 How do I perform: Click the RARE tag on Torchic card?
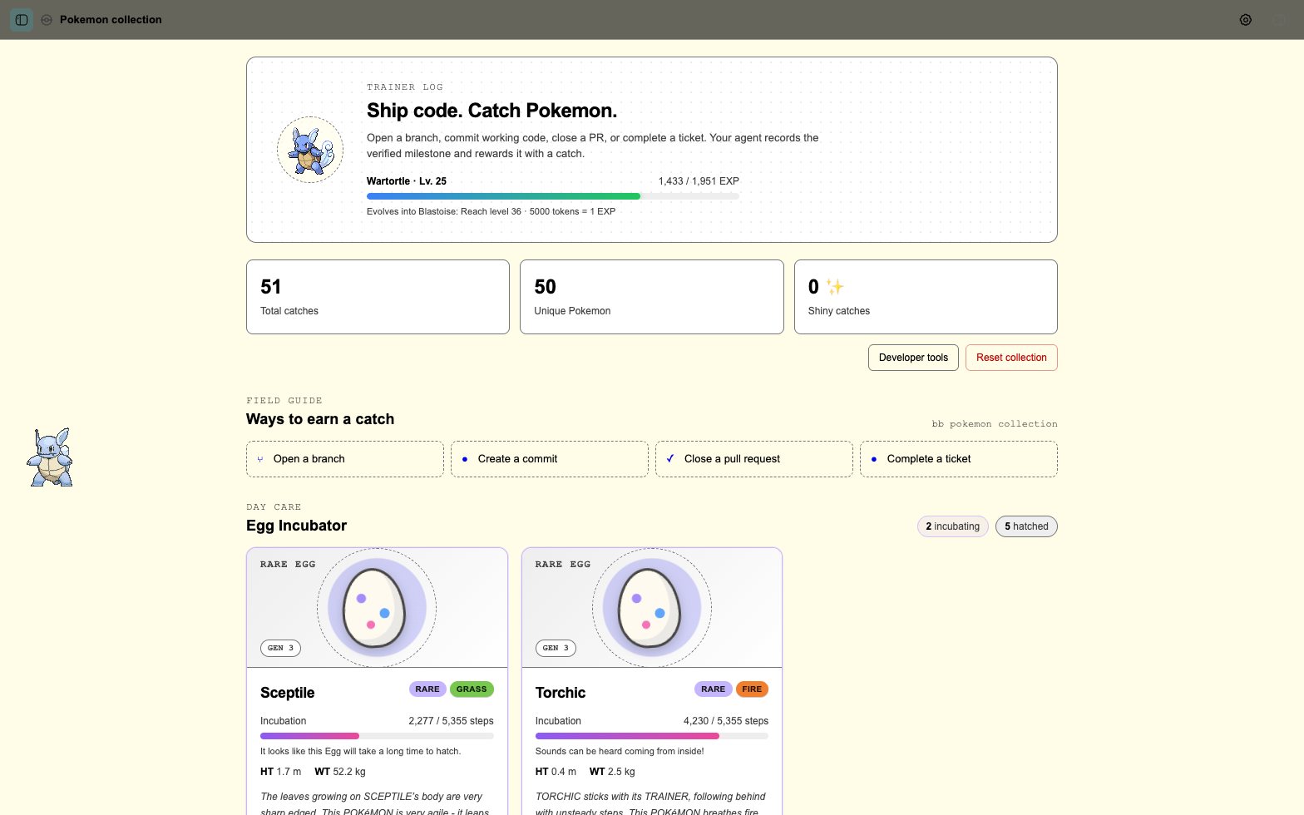pos(713,689)
